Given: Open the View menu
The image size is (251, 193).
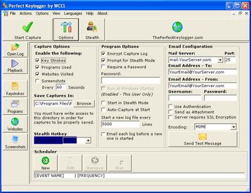Looking at the screenshot, I should (x=56, y=13).
